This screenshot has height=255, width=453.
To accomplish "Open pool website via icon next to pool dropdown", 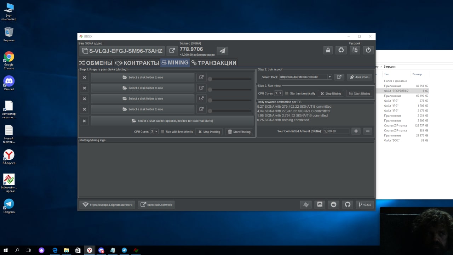I will tap(339, 77).
